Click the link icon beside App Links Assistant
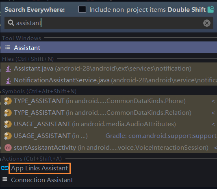The width and height of the screenshot is (217, 189). point(5,168)
